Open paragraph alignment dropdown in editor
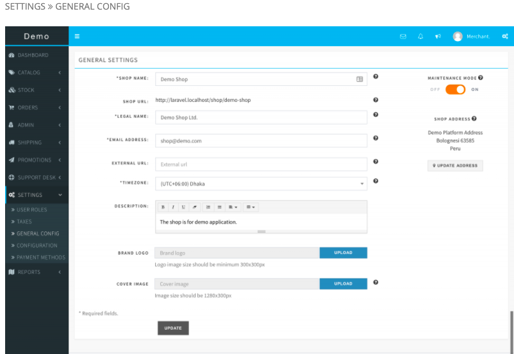Image resolution: width=514 pixels, height=354 pixels. click(x=233, y=207)
